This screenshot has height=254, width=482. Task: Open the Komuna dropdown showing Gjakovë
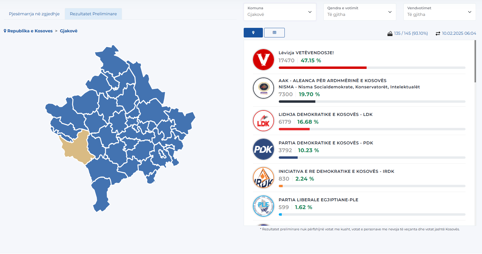pos(280,12)
